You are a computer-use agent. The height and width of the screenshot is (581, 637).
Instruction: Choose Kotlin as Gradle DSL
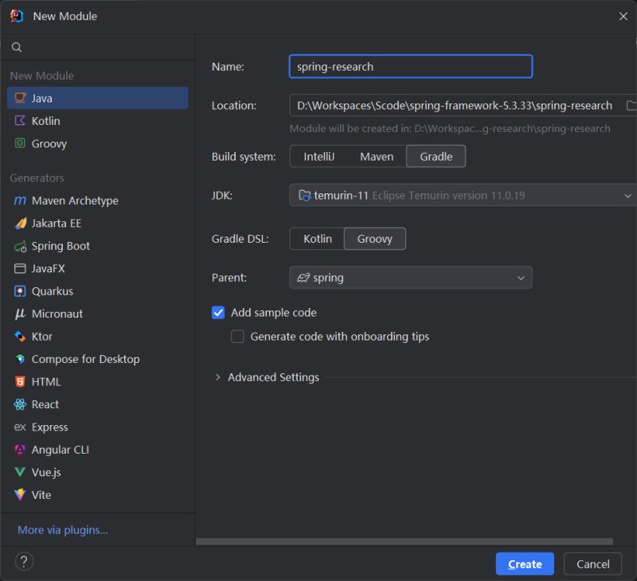click(318, 239)
